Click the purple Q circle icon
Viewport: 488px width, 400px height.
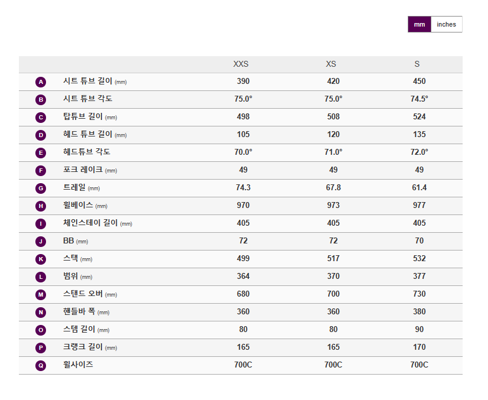[41, 365]
